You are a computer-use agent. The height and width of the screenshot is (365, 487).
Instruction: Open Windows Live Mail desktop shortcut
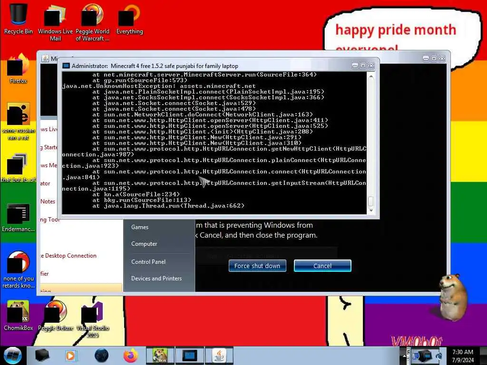pyautogui.click(x=55, y=22)
